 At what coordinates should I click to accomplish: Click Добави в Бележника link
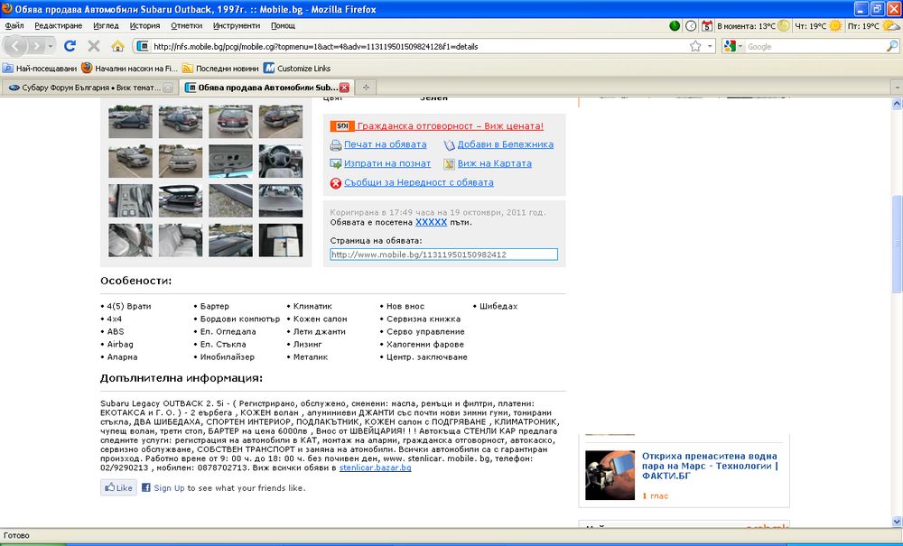pos(506,144)
